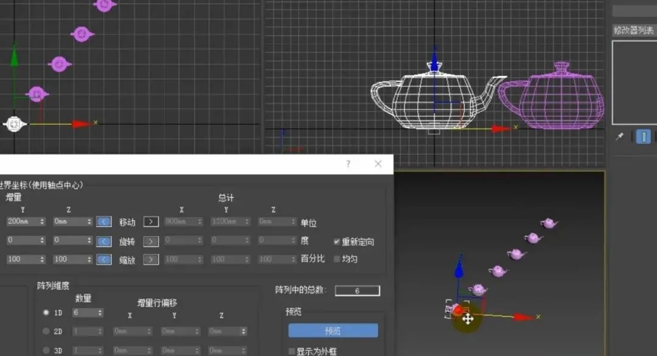This screenshot has height=356, width=657.
Task: Open the 修改器列表 dropdown
Action: [x=634, y=30]
